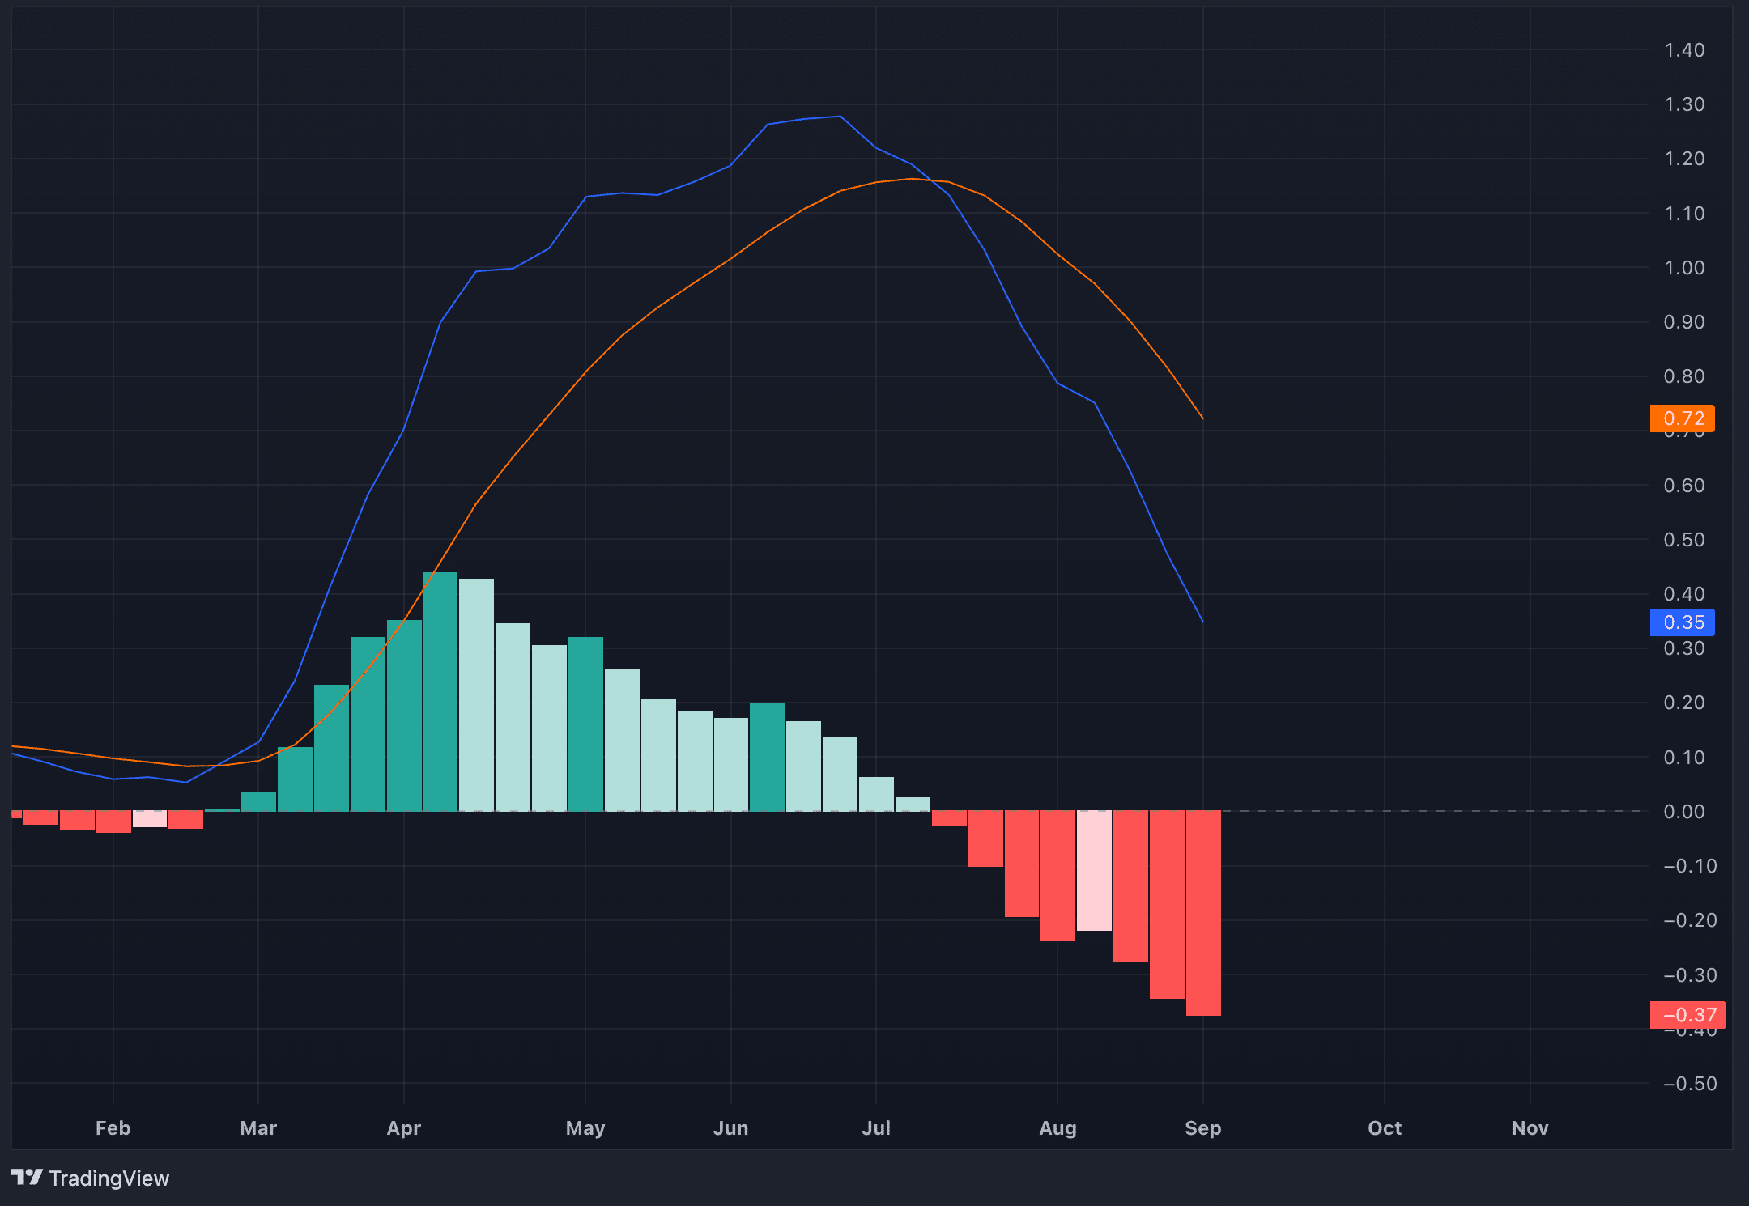Click the 0.90 price scale label
1749x1206 pixels.
point(1684,322)
